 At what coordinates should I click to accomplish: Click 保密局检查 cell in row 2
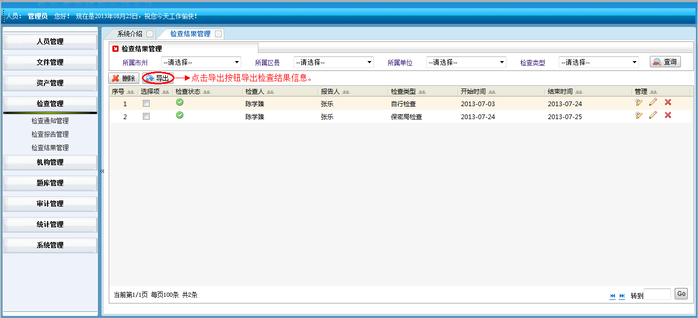coord(406,117)
